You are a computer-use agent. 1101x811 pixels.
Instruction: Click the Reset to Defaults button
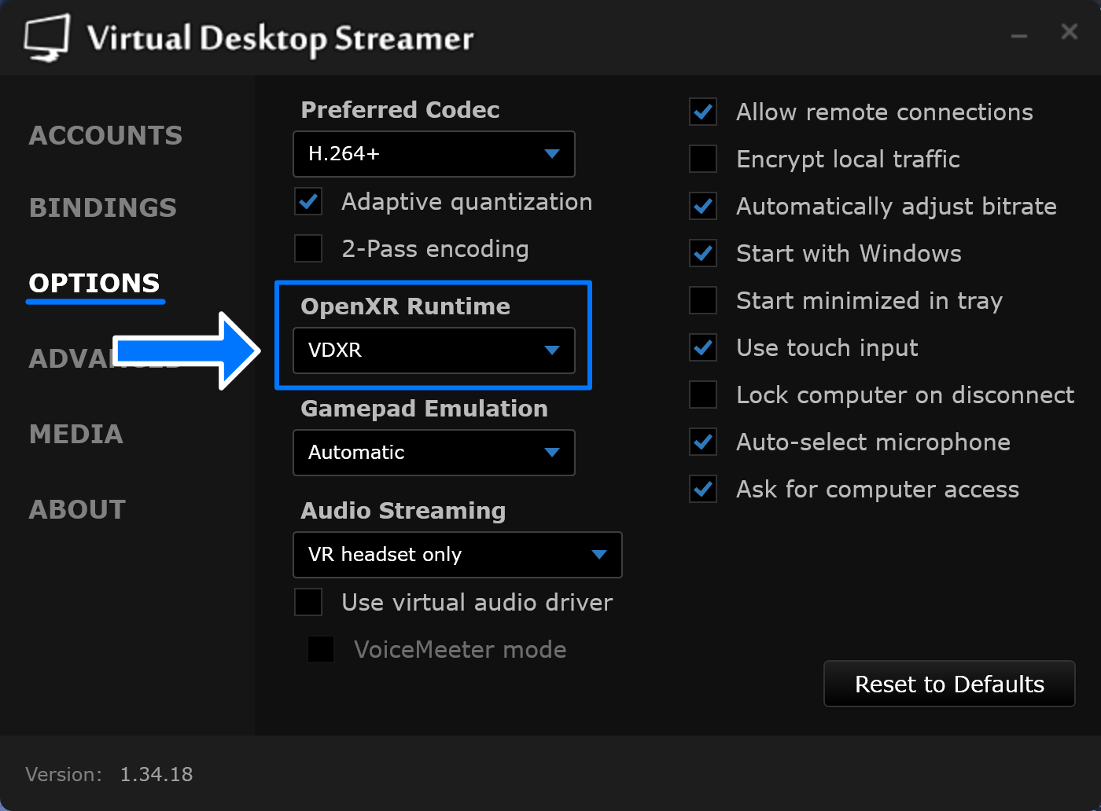pyautogui.click(x=949, y=684)
